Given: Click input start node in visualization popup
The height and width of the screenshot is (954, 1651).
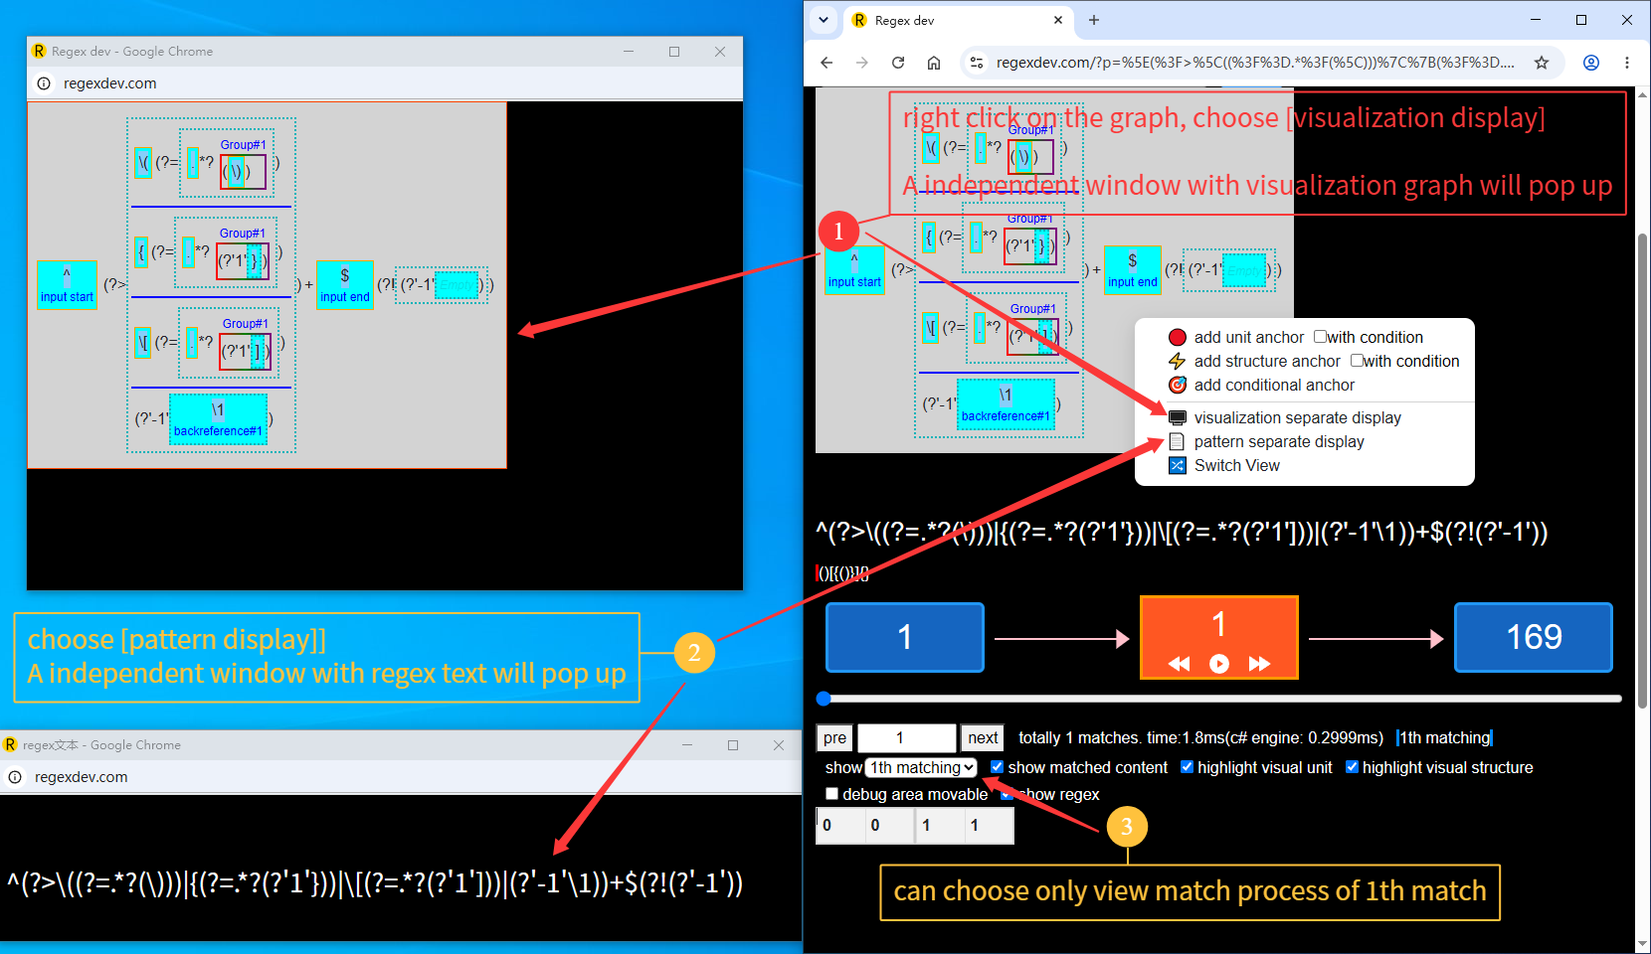Looking at the screenshot, I should point(67,285).
